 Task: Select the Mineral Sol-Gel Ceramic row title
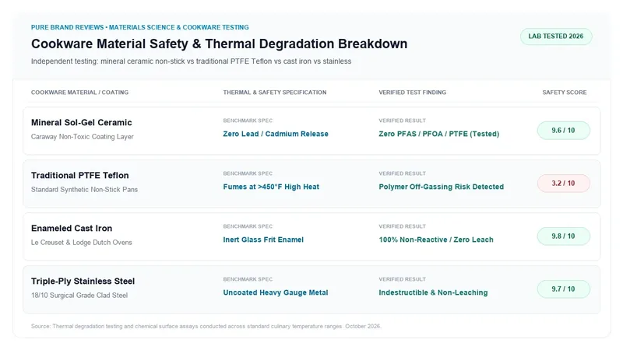click(82, 123)
